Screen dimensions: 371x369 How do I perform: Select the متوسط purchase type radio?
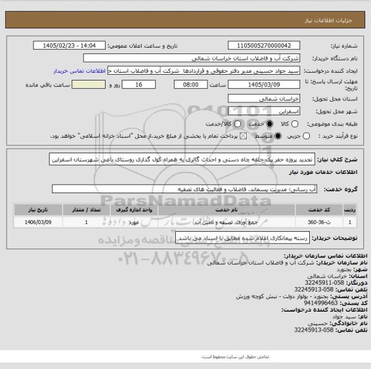coord(278,136)
